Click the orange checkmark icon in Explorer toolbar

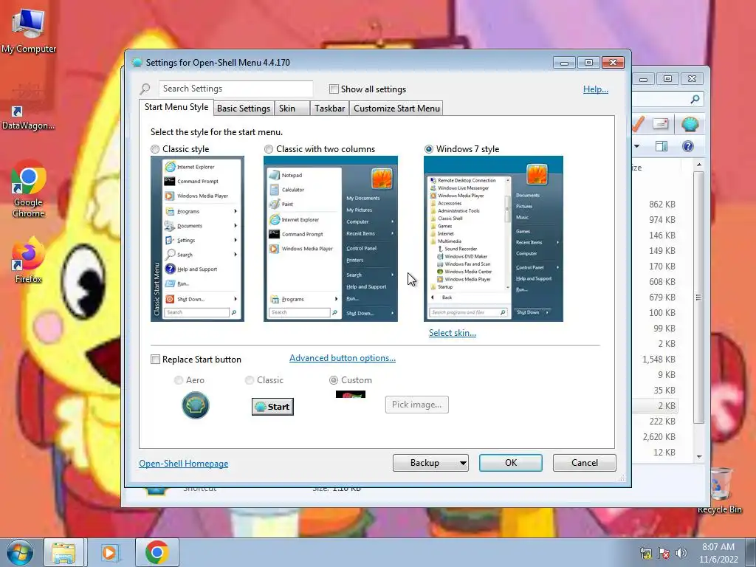point(637,124)
